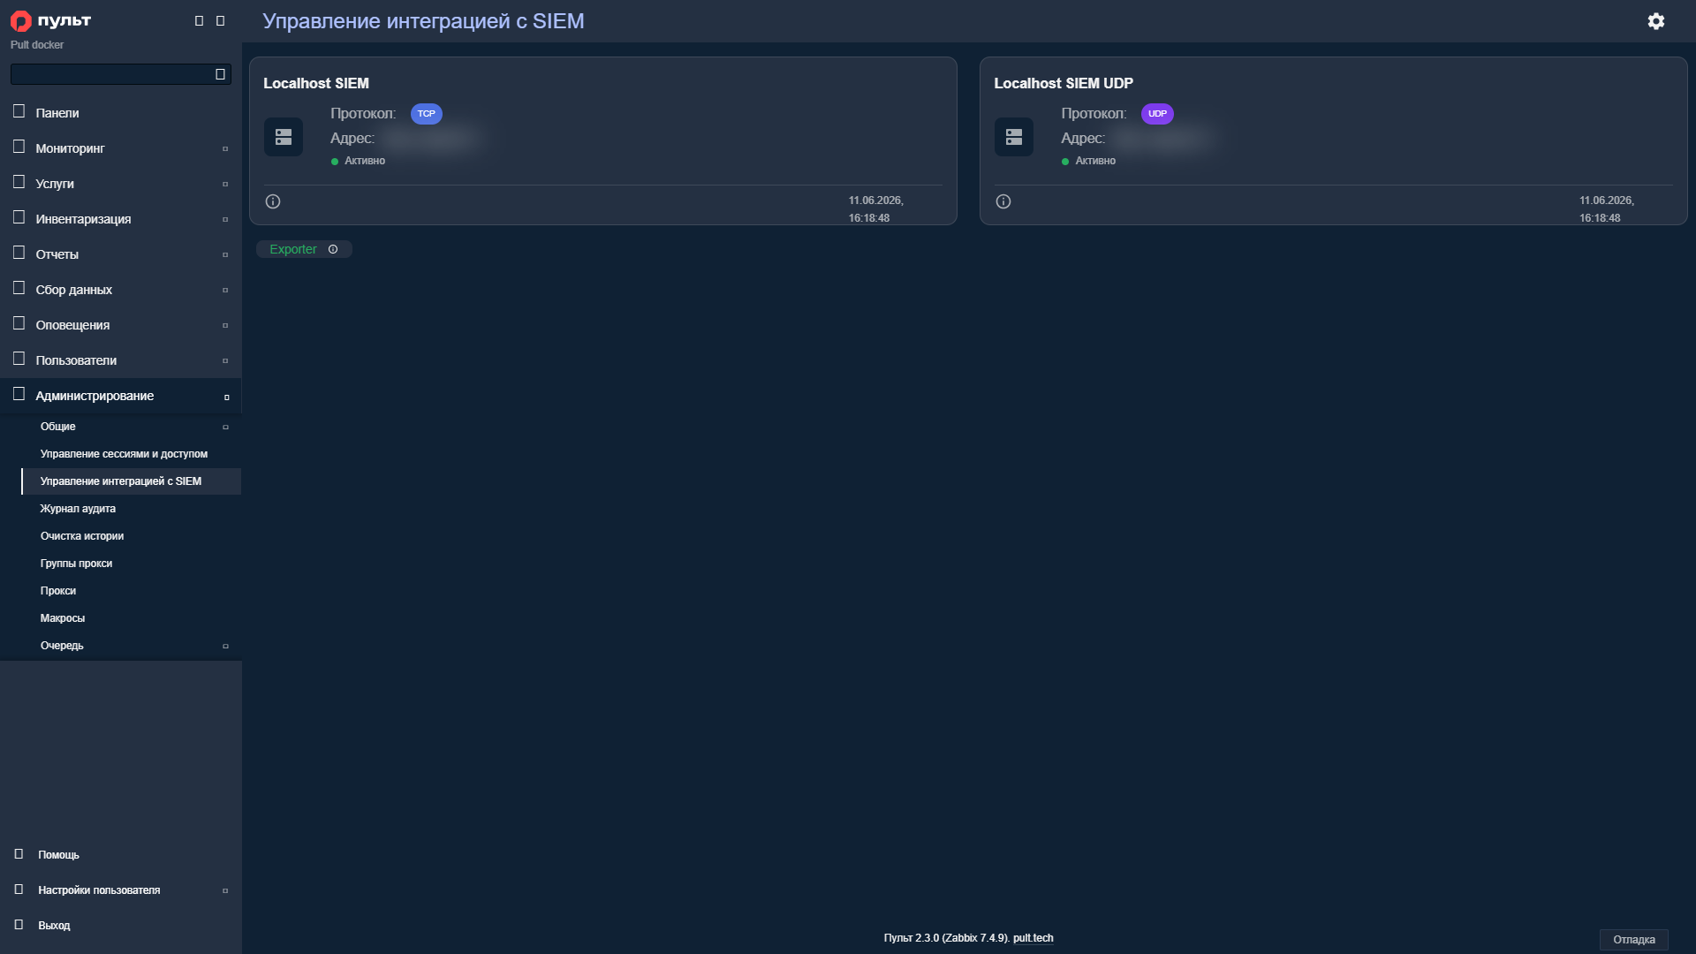Click the server icon on Localhost SIEM card

(283, 137)
